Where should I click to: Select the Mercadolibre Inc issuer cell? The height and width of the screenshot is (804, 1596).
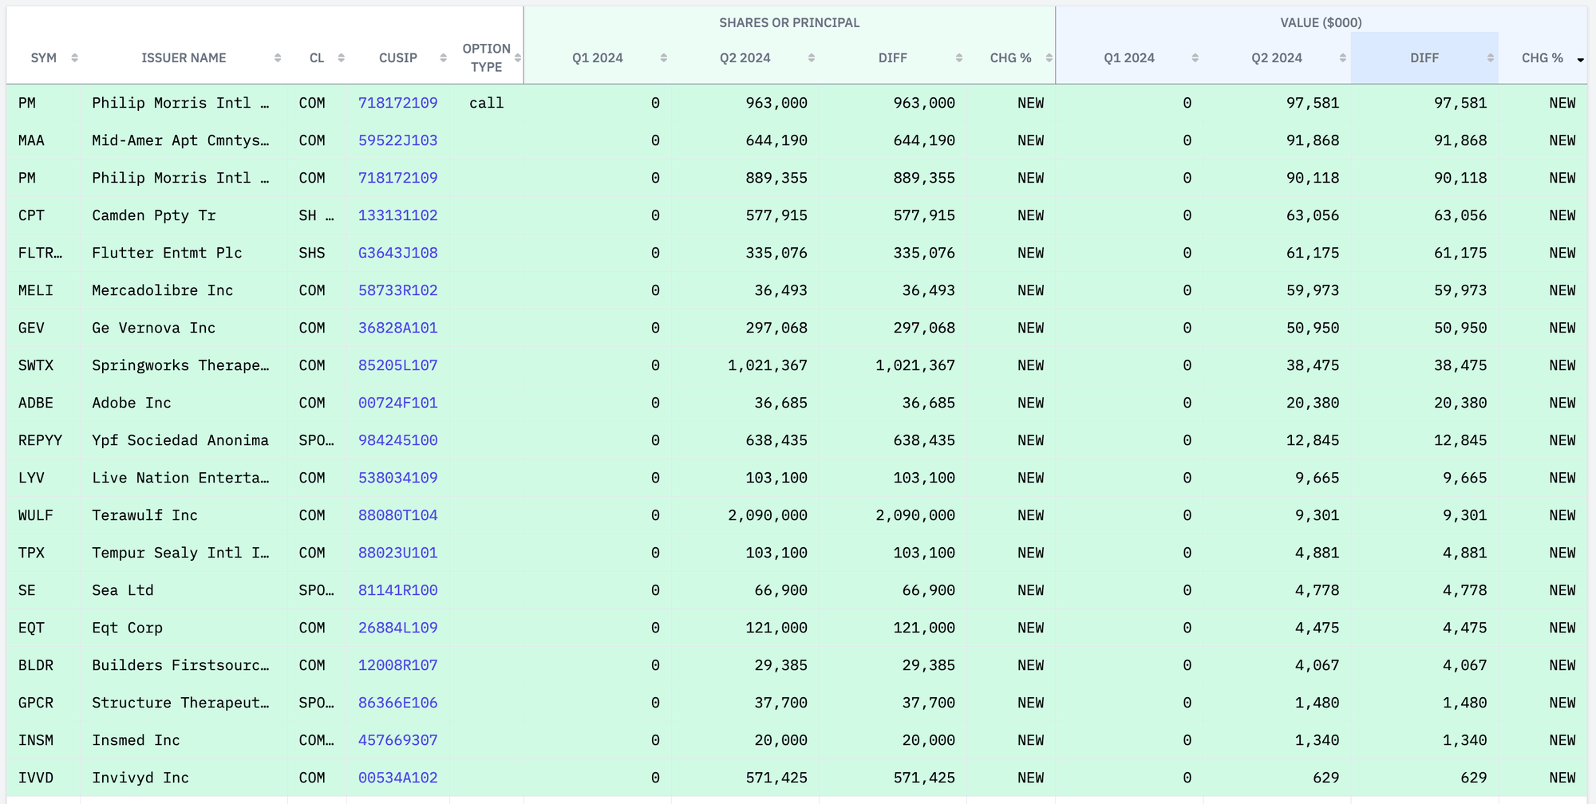[x=184, y=290]
